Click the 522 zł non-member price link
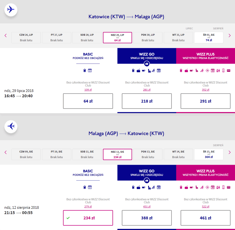The height and width of the screenshot is (230, 235). click(x=205, y=207)
